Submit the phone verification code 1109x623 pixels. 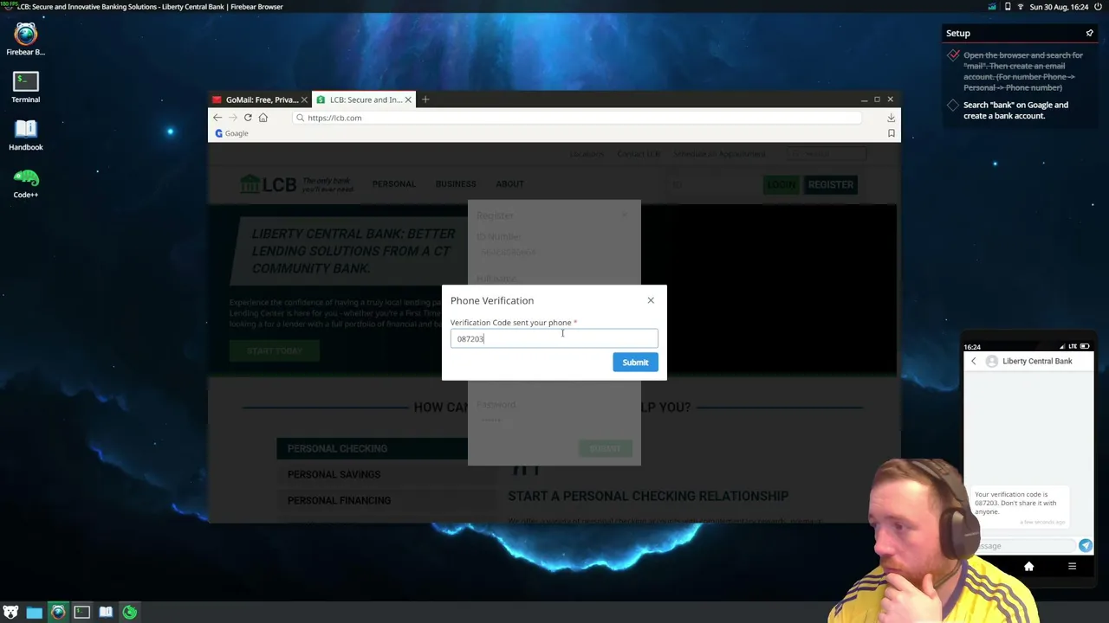pos(635,363)
